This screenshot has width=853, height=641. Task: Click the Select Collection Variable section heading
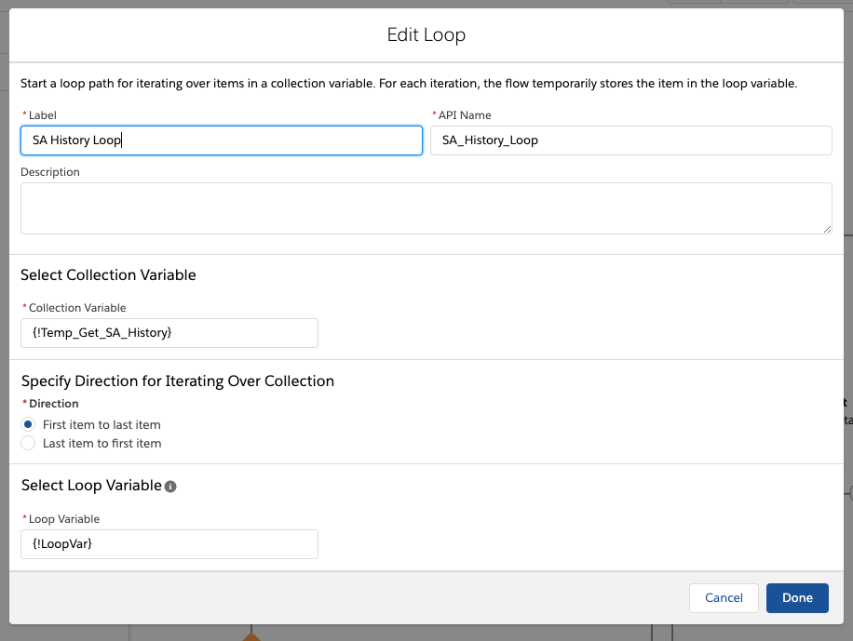[x=108, y=275]
